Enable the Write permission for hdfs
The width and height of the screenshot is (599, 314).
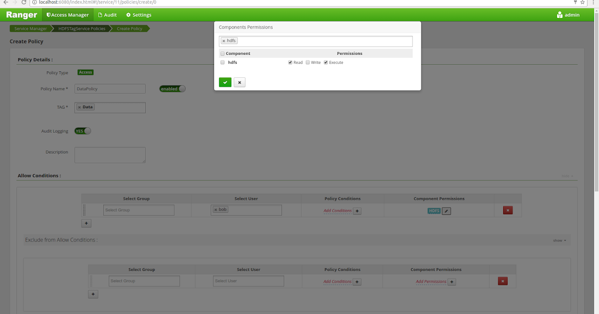[x=307, y=62]
